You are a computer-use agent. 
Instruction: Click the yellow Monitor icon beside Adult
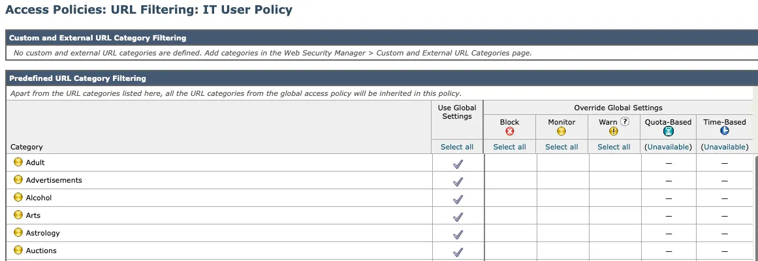coord(18,162)
